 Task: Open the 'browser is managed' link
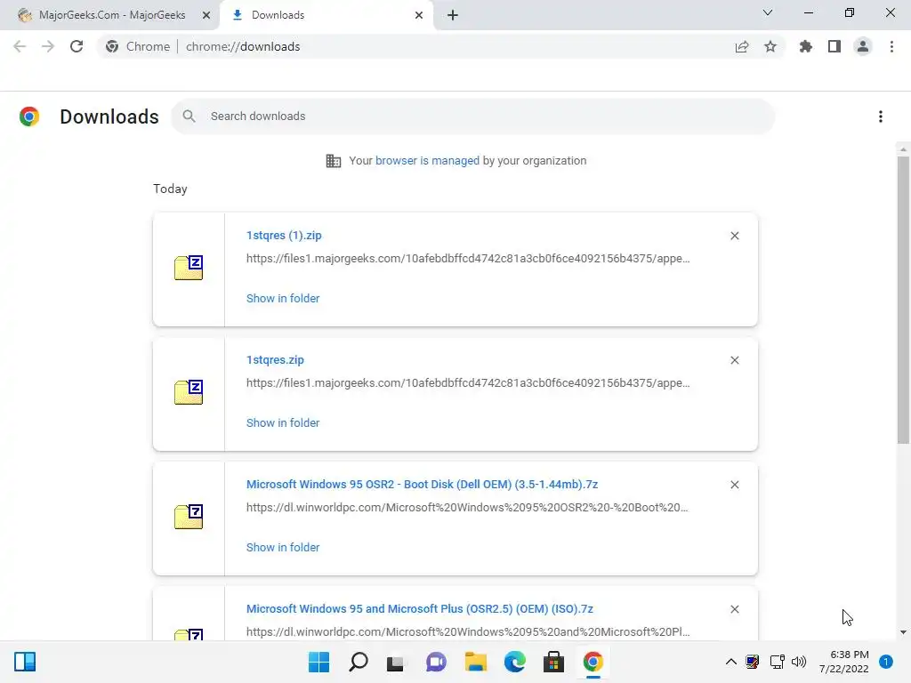click(x=428, y=161)
